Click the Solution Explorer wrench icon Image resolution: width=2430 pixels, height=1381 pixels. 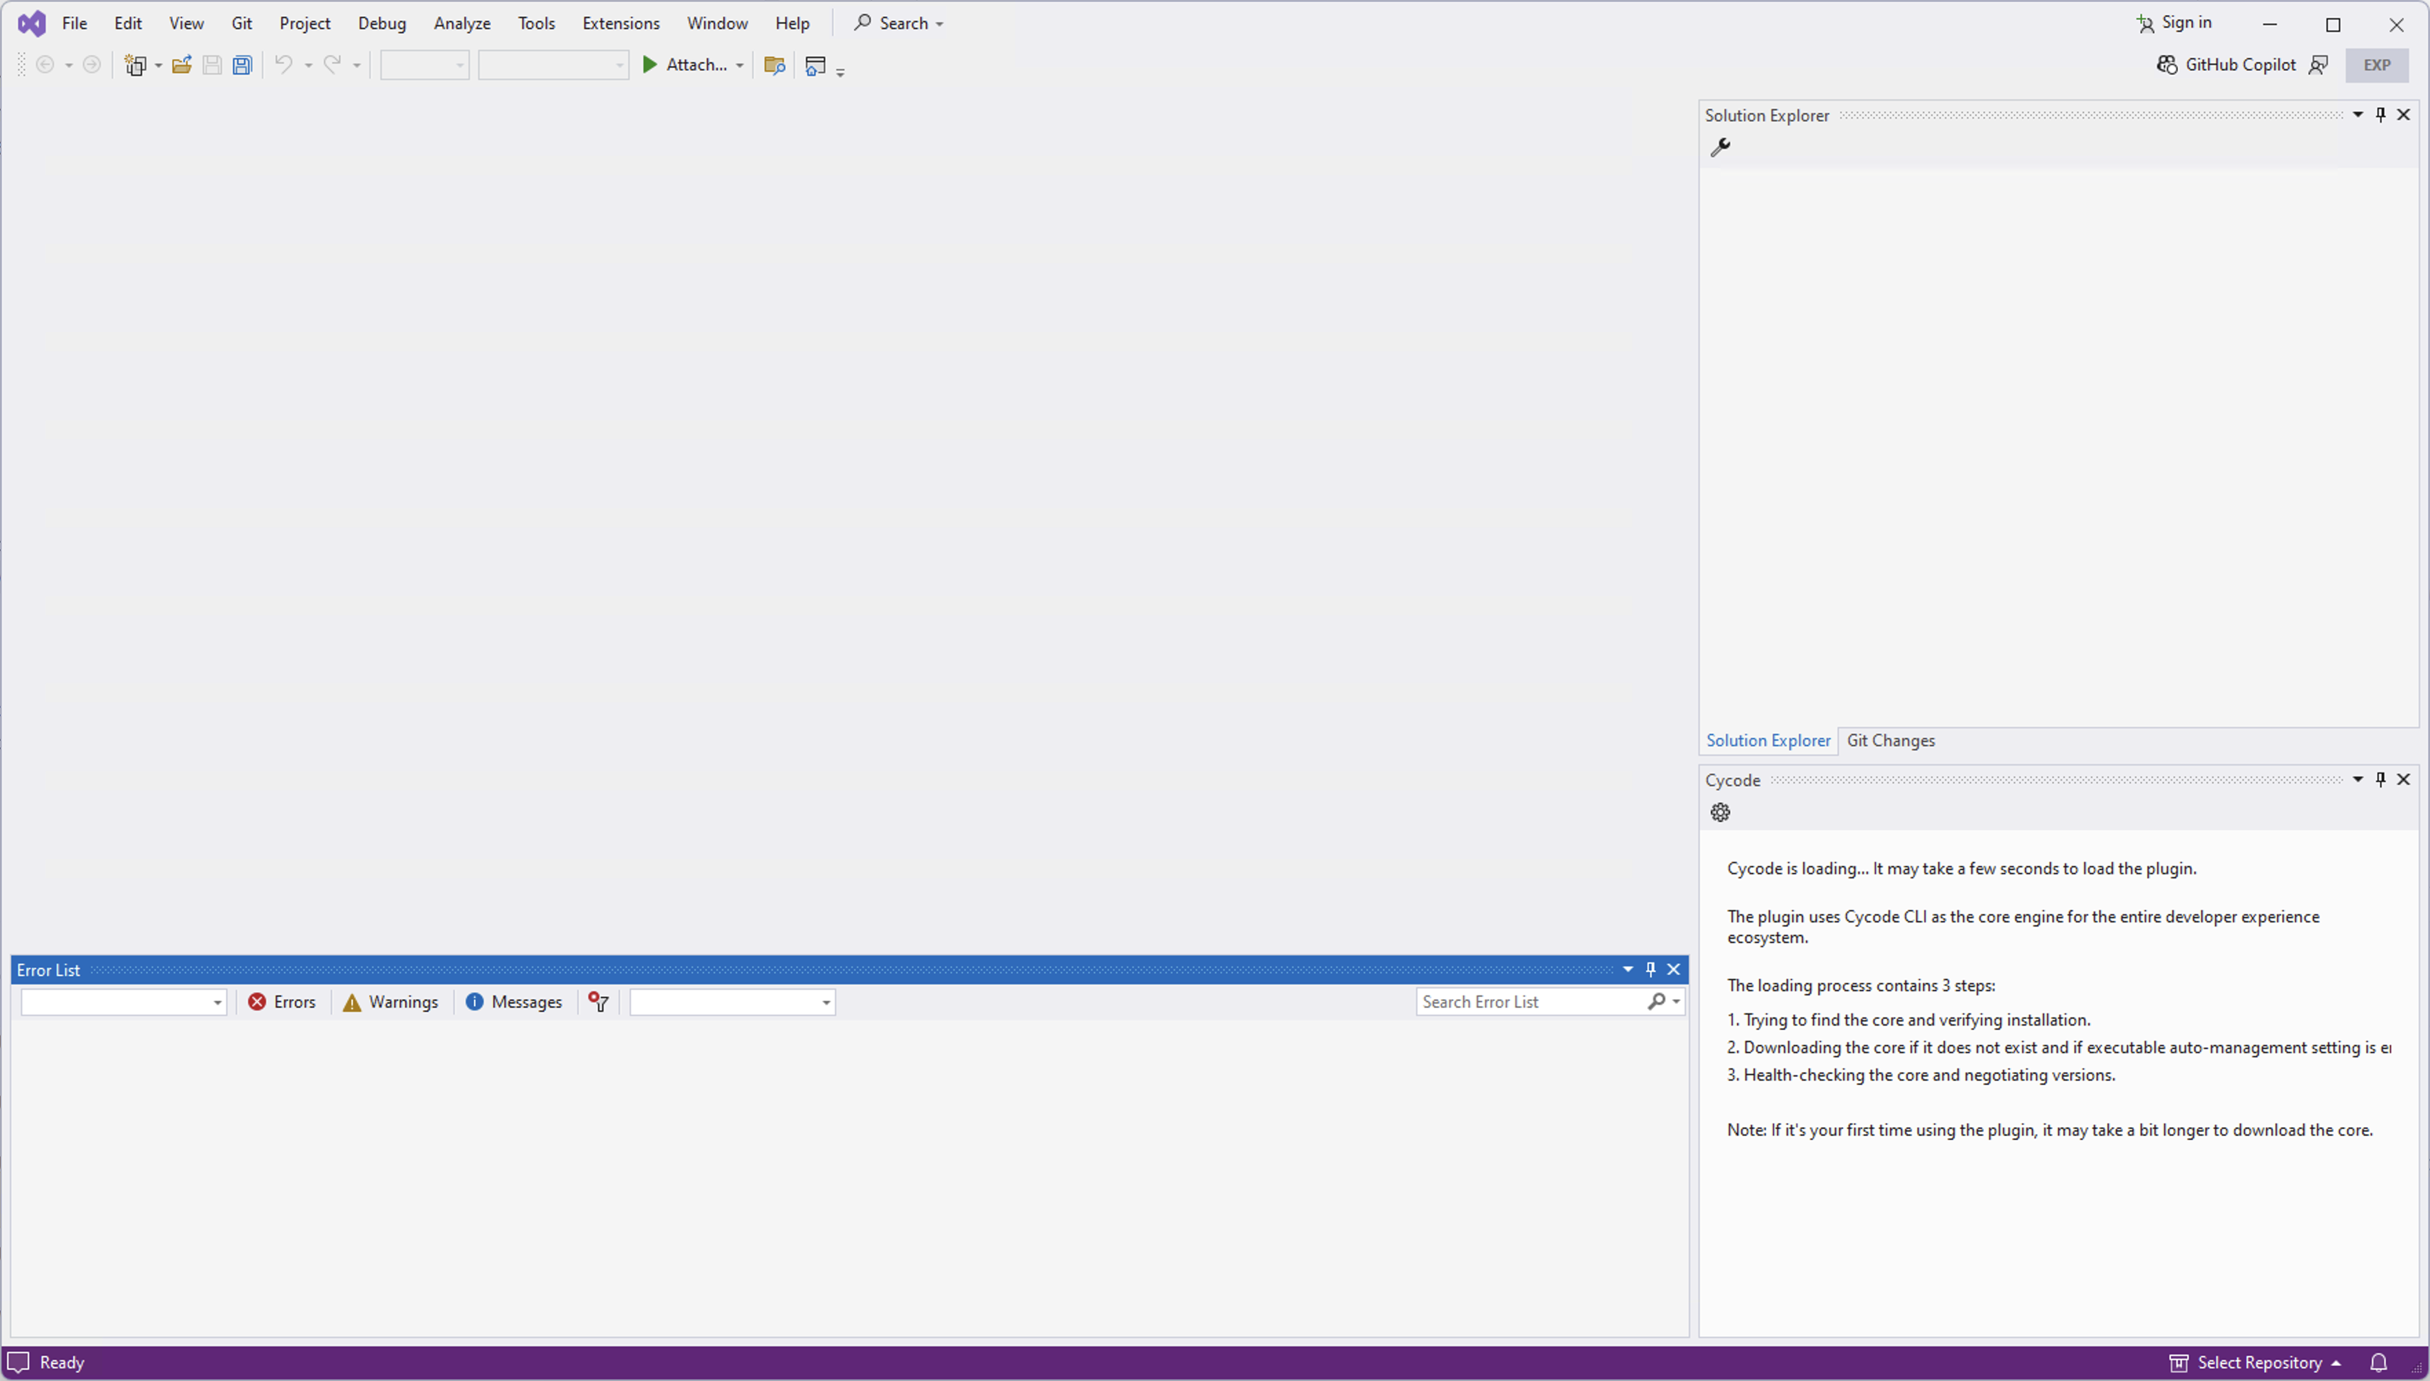click(1721, 147)
